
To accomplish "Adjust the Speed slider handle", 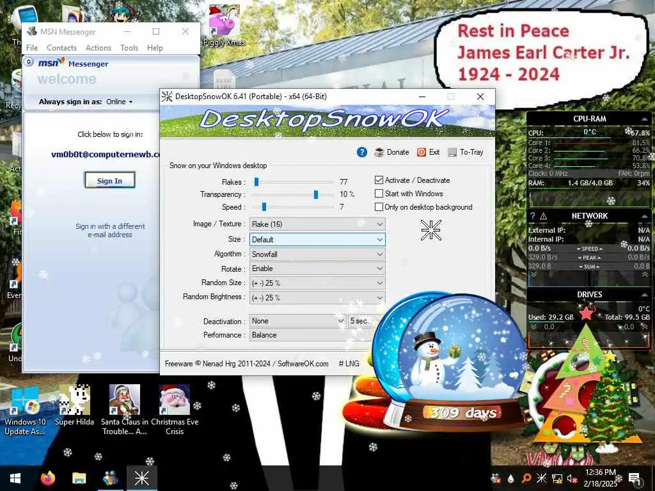I will [264, 207].
